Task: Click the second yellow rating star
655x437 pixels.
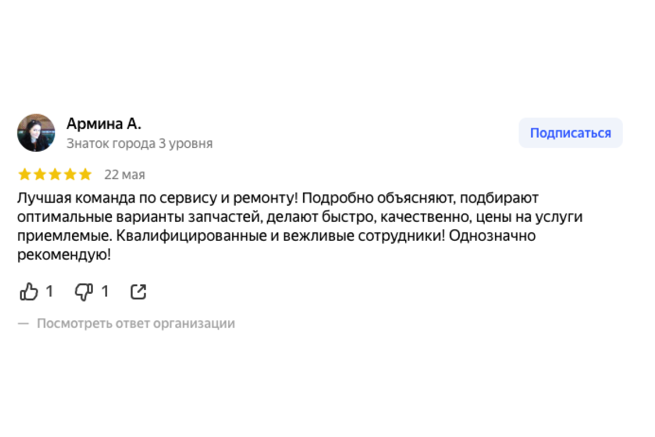Action: (40, 175)
